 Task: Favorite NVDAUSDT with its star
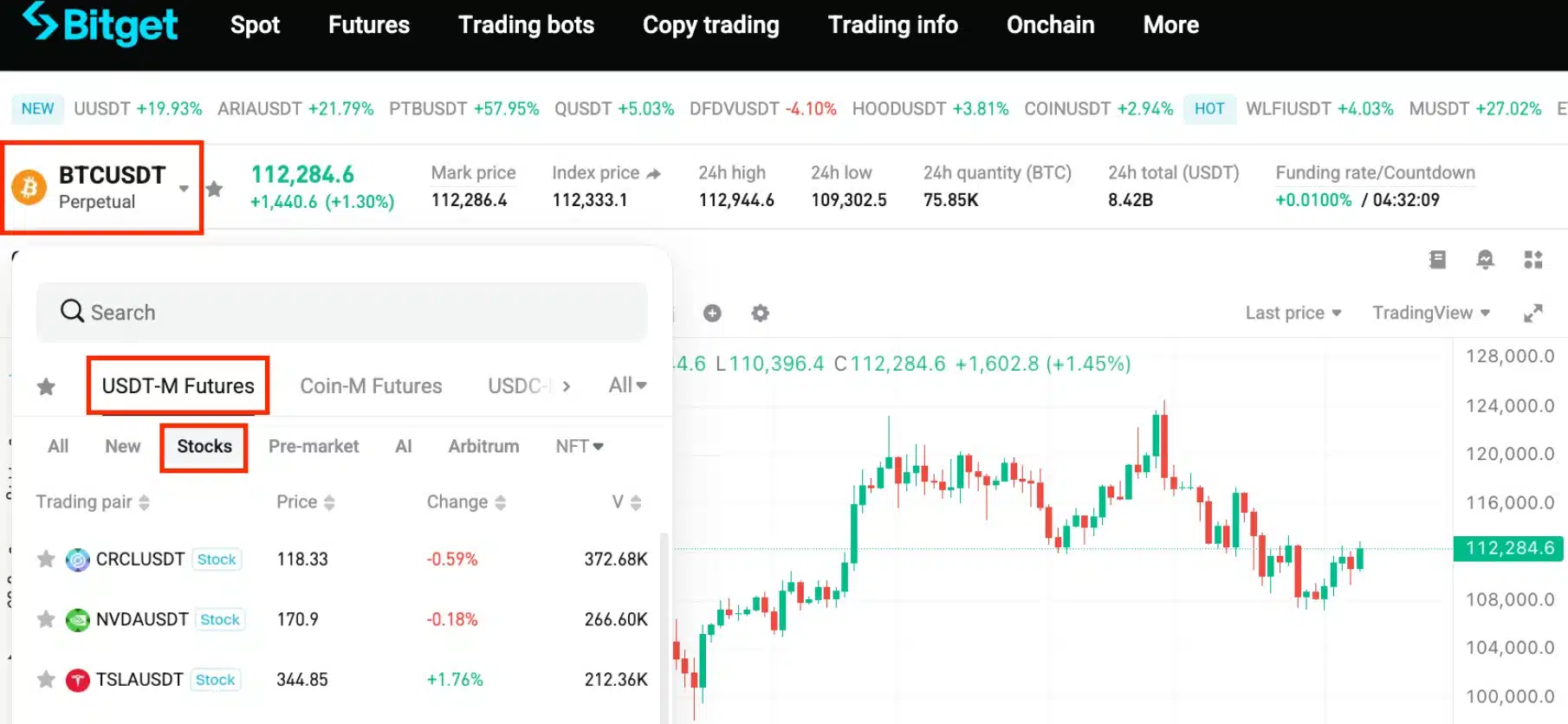[47, 619]
